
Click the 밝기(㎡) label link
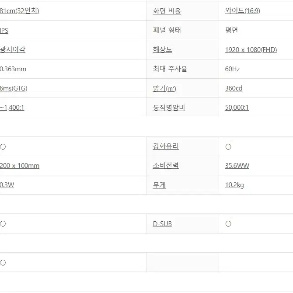164,88
